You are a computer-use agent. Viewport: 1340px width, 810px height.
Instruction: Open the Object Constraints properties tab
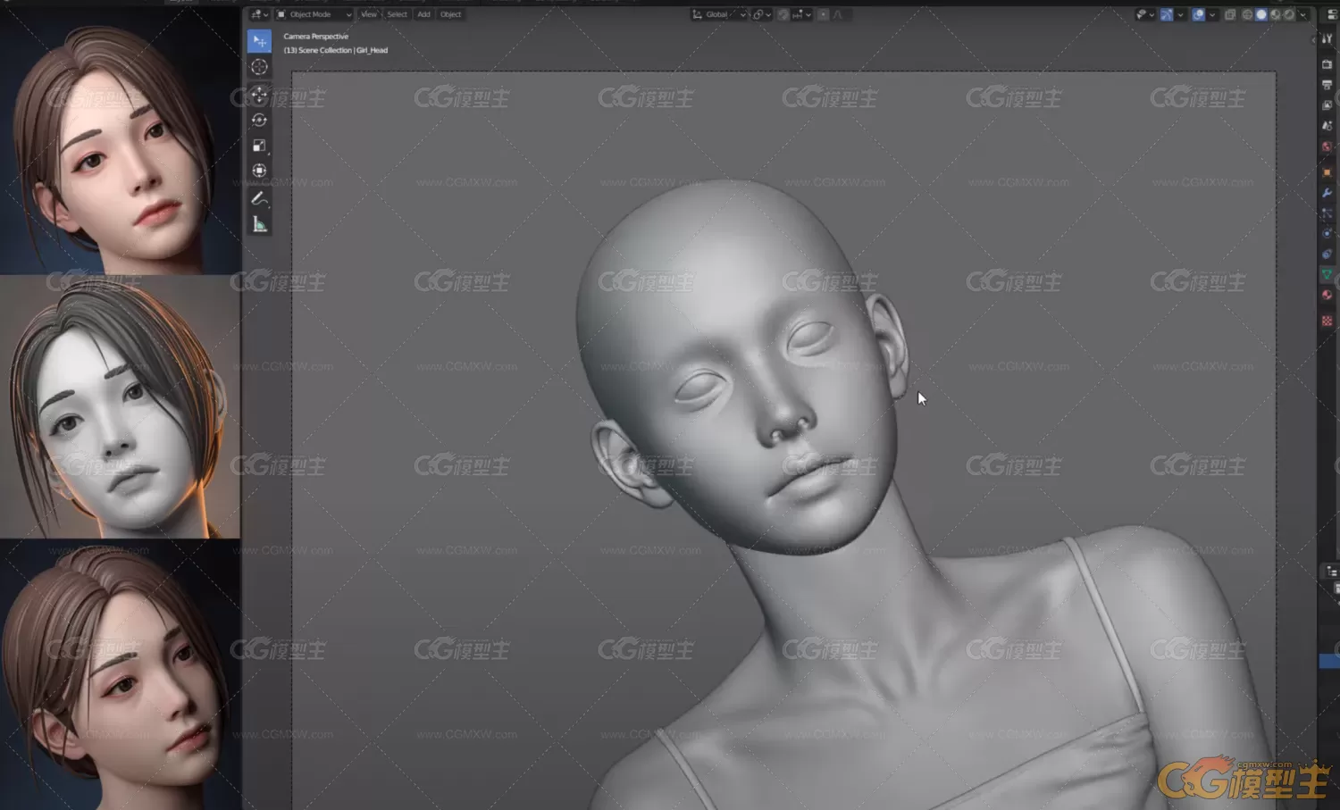[x=1327, y=255]
